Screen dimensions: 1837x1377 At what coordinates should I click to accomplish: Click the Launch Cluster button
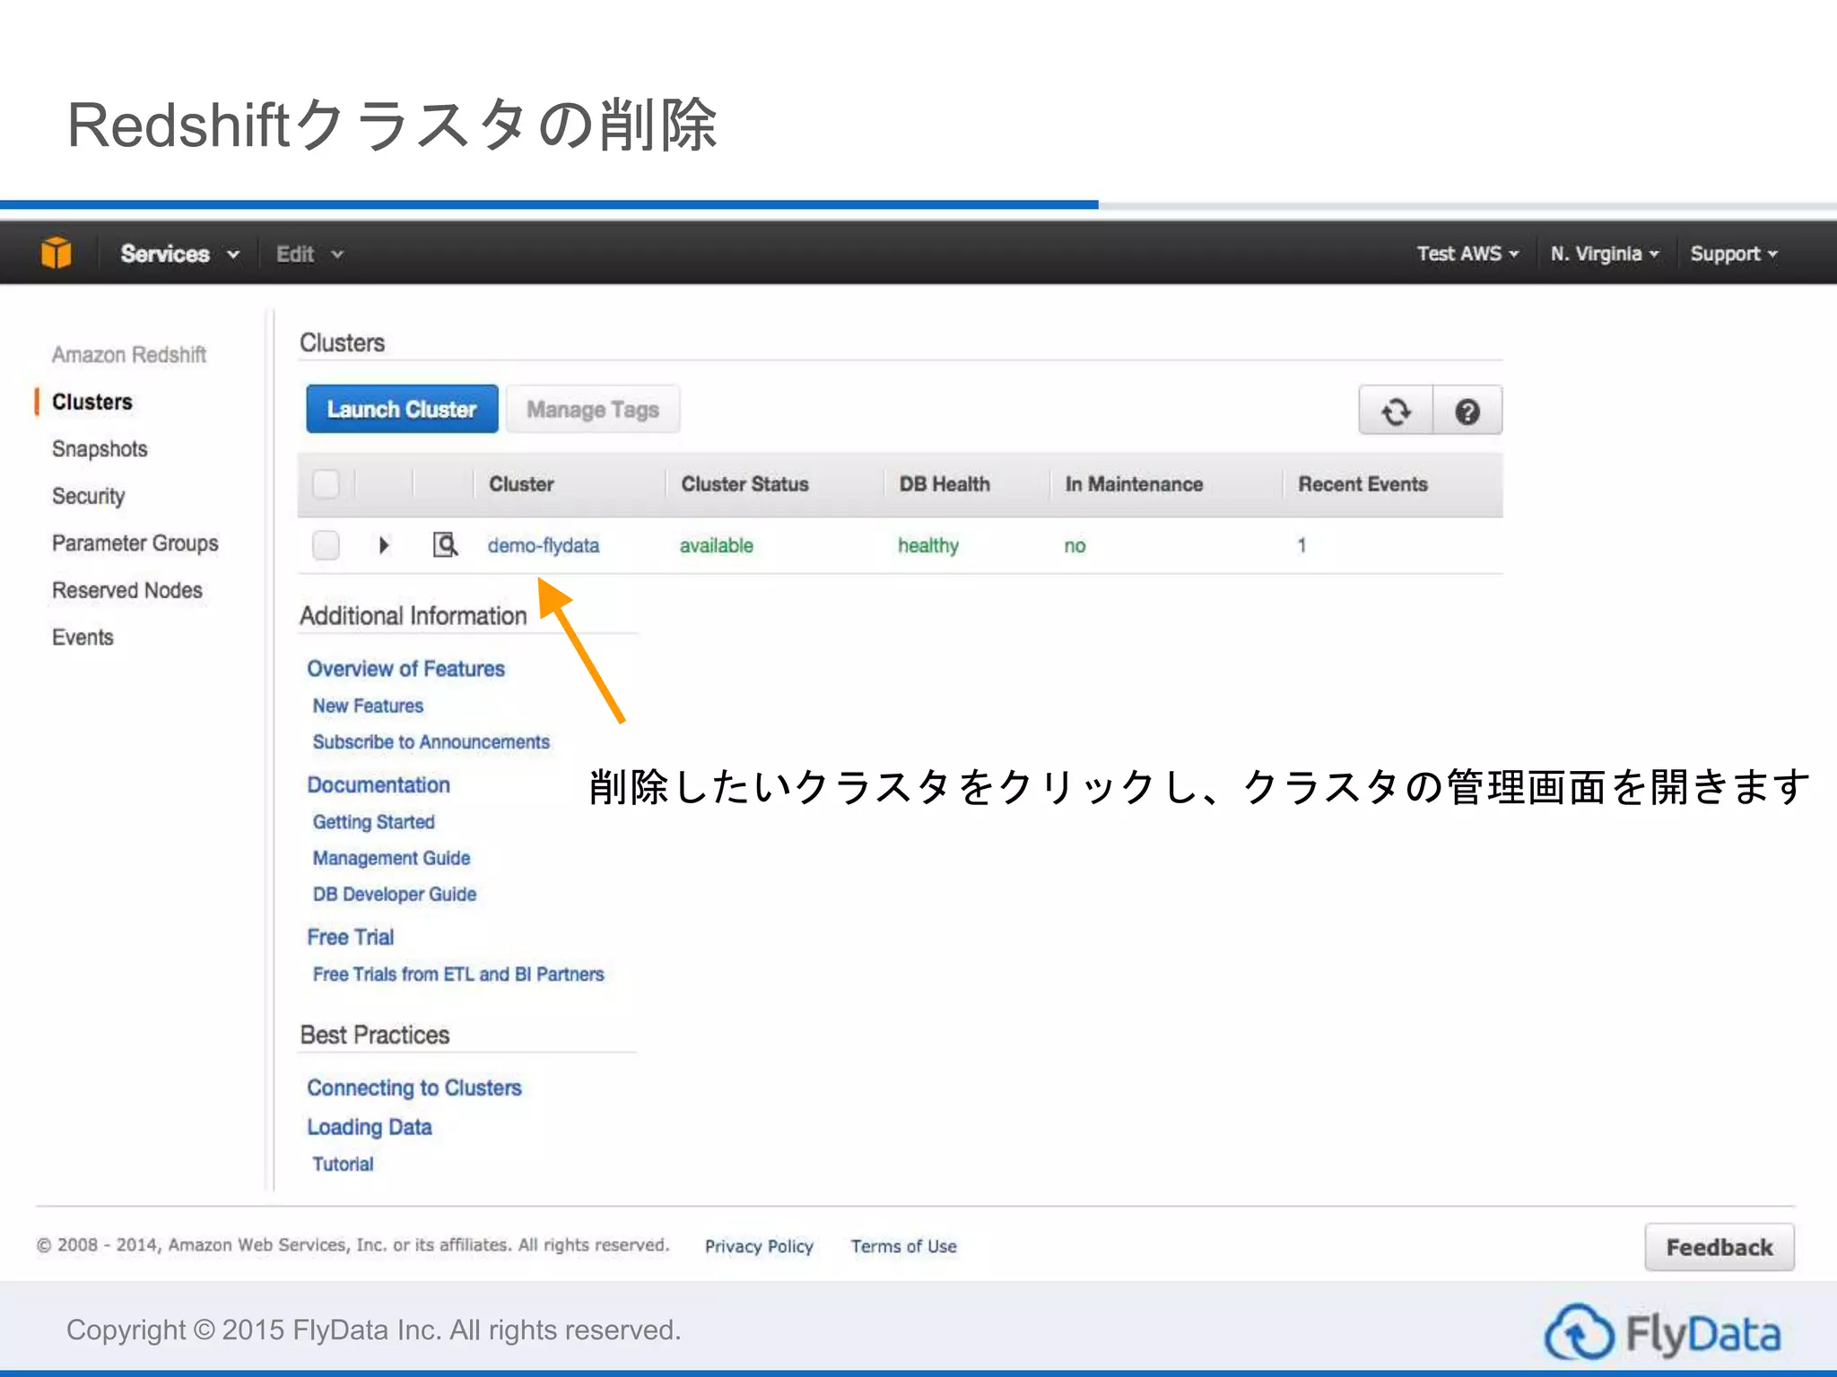point(402,409)
